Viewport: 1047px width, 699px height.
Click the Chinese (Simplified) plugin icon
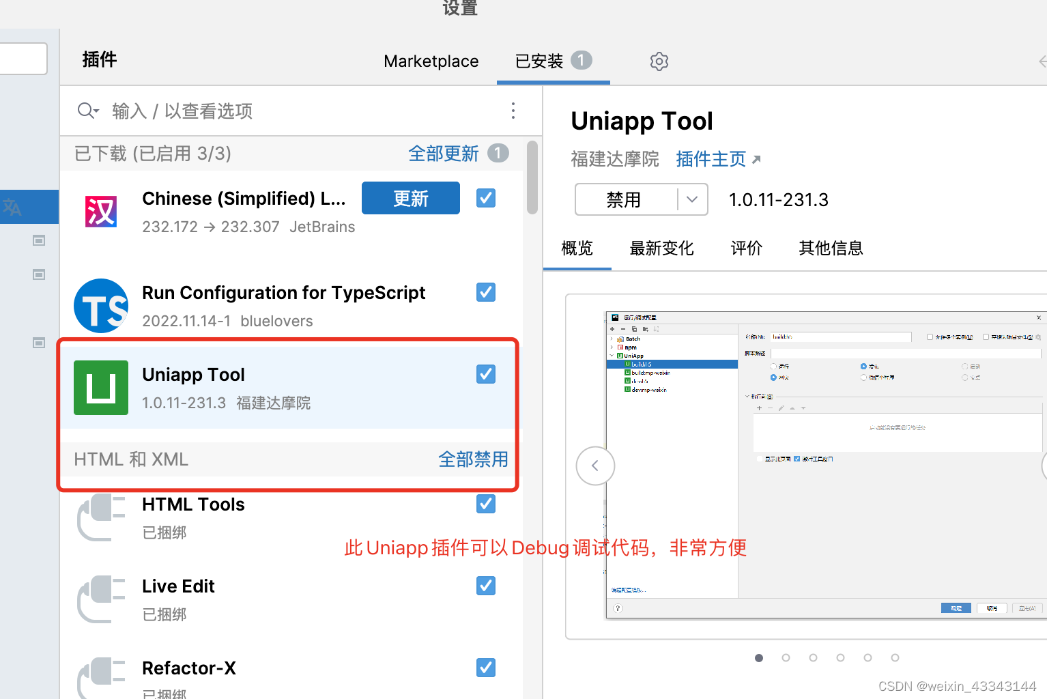[x=101, y=212]
